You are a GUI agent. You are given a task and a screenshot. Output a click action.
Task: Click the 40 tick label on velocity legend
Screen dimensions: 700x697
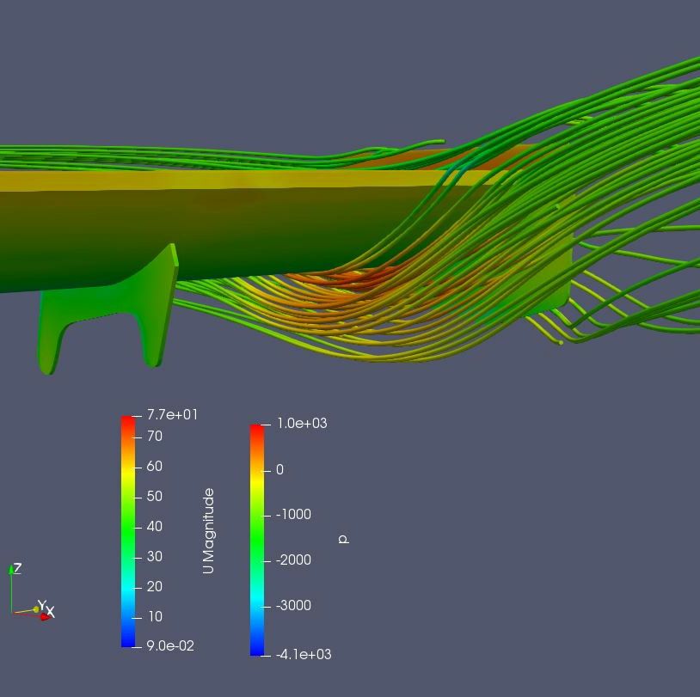click(155, 527)
